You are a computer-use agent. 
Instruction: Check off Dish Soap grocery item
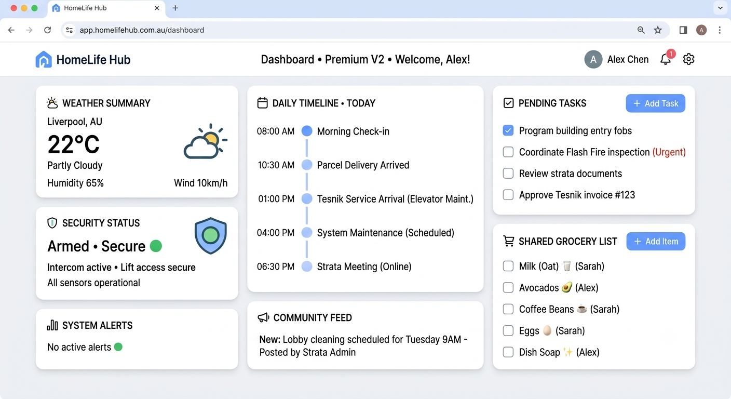pos(508,352)
